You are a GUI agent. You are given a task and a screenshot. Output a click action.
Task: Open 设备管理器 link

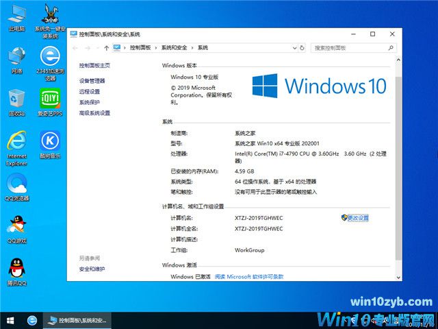coord(92,81)
